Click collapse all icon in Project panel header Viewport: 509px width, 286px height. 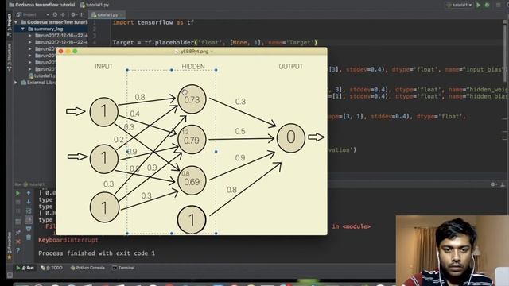[x=63, y=14]
